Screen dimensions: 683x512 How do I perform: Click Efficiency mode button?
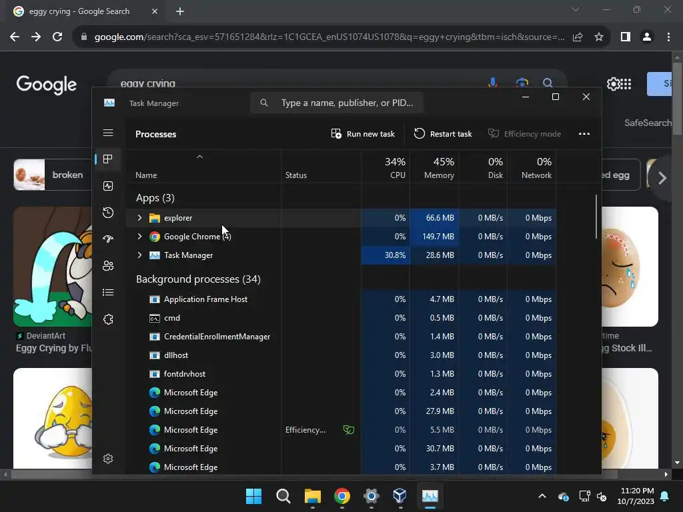coord(524,133)
